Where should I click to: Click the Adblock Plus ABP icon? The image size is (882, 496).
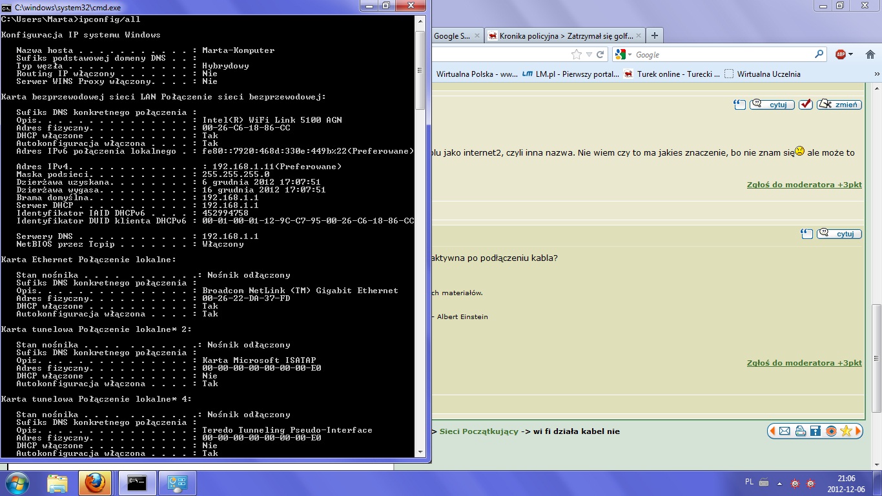[841, 54]
